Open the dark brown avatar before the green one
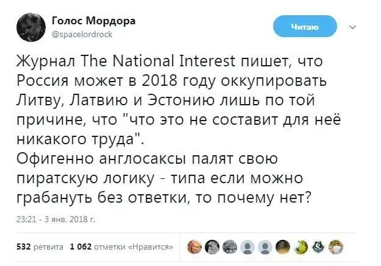The height and width of the screenshot is (266, 381). click(283, 246)
